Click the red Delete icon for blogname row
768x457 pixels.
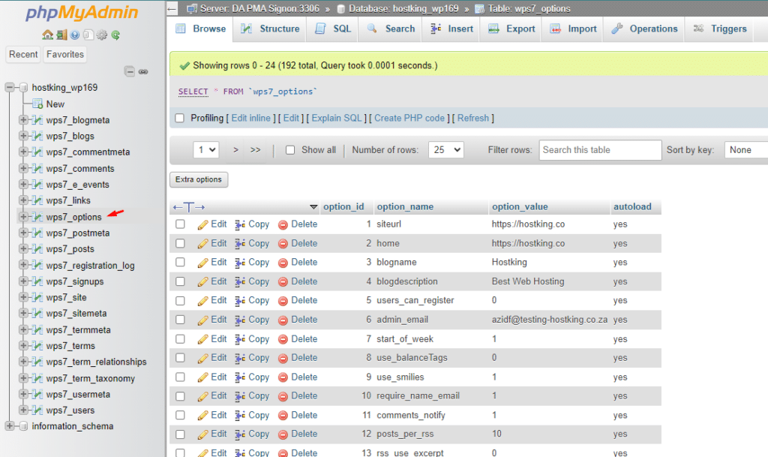[283, 263]
